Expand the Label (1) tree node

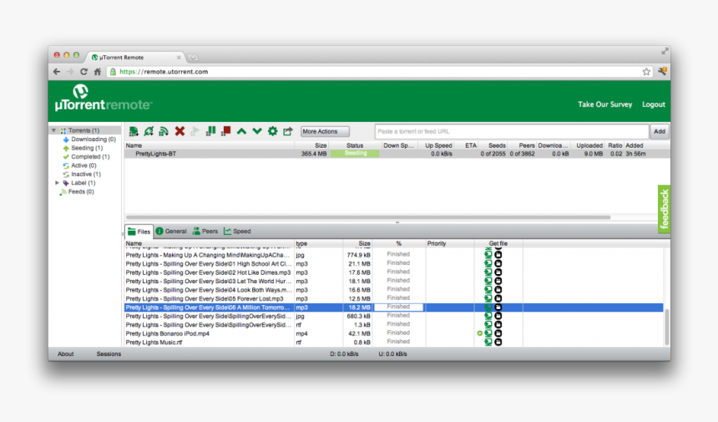pos(58,183)
